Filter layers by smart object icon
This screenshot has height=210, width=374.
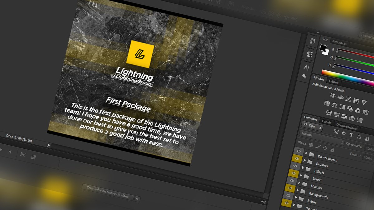(367, 139)
